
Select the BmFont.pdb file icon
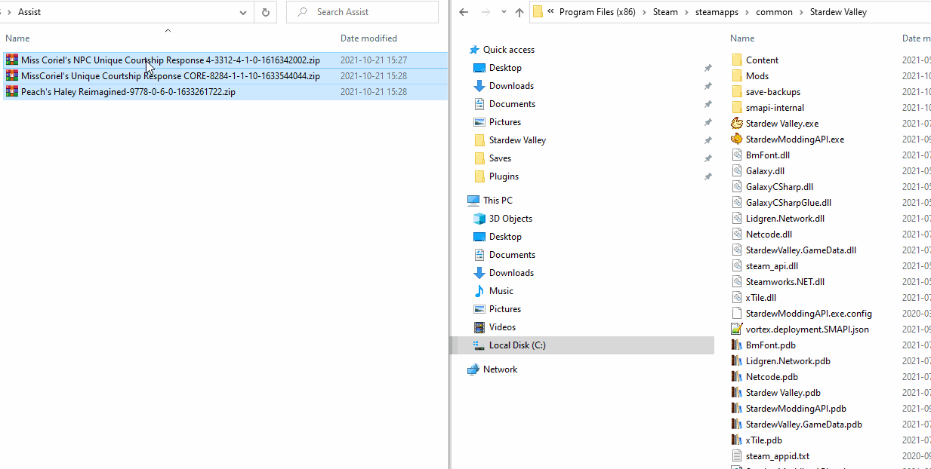(737, 345)
